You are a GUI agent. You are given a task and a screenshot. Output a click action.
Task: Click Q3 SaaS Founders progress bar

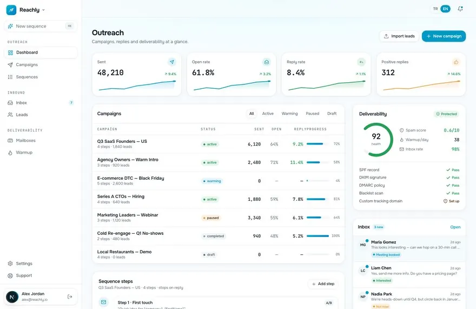point(318,144)
